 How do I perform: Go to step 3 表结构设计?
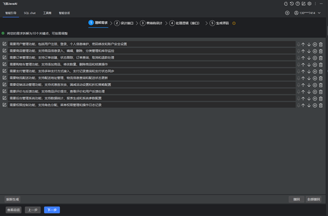151,23
